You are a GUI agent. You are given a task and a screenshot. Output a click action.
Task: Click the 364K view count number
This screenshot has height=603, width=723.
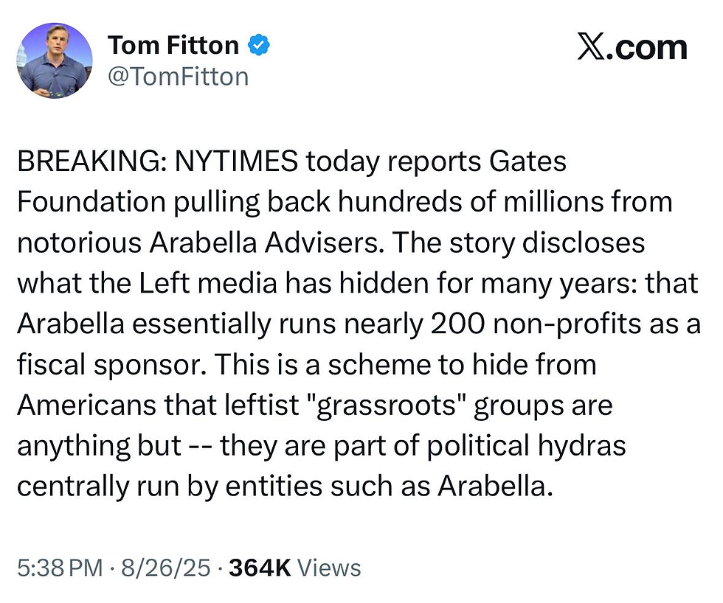260,568
